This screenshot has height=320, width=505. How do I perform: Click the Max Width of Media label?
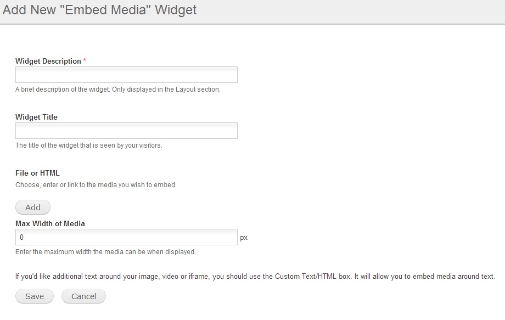(50, 224)
